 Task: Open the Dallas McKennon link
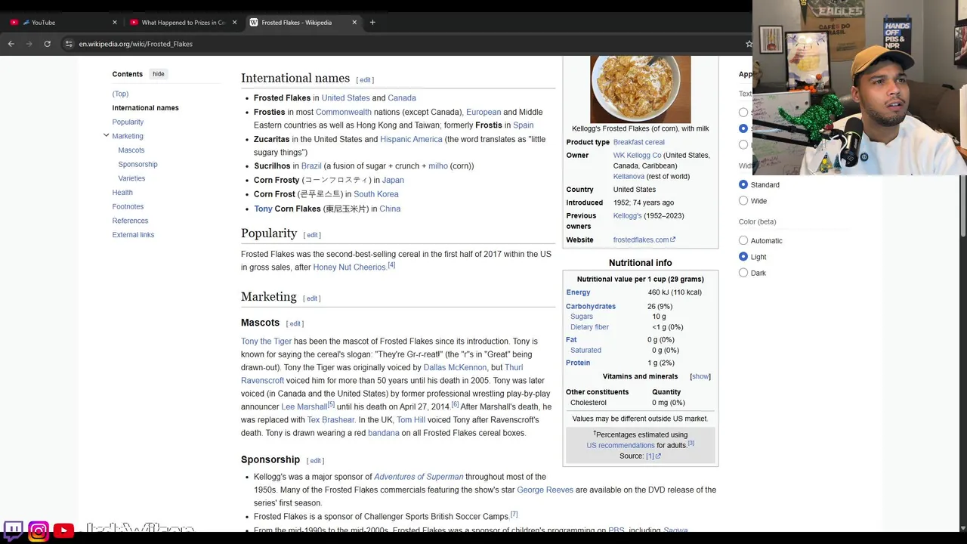[455, 368]
